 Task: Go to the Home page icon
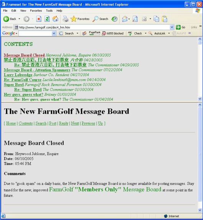tap(55, 19)
